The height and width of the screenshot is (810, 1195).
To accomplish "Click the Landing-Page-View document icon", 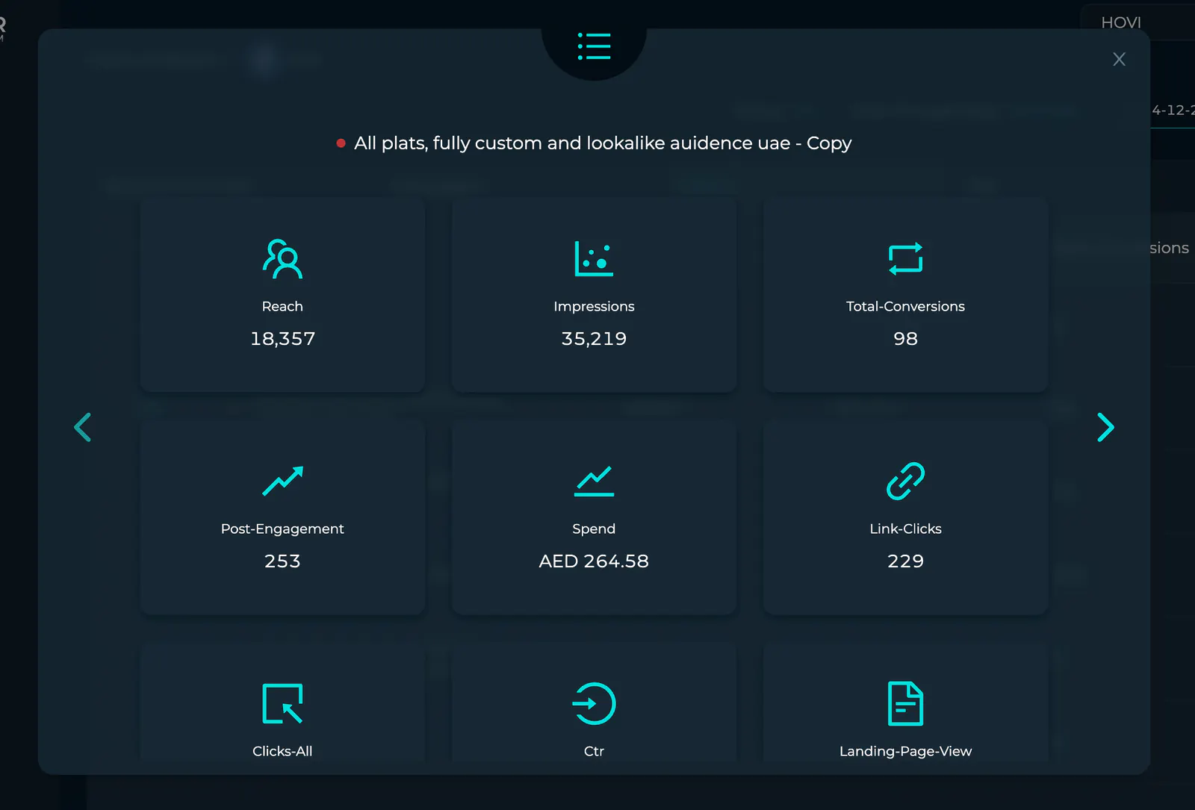I will 905,703.
